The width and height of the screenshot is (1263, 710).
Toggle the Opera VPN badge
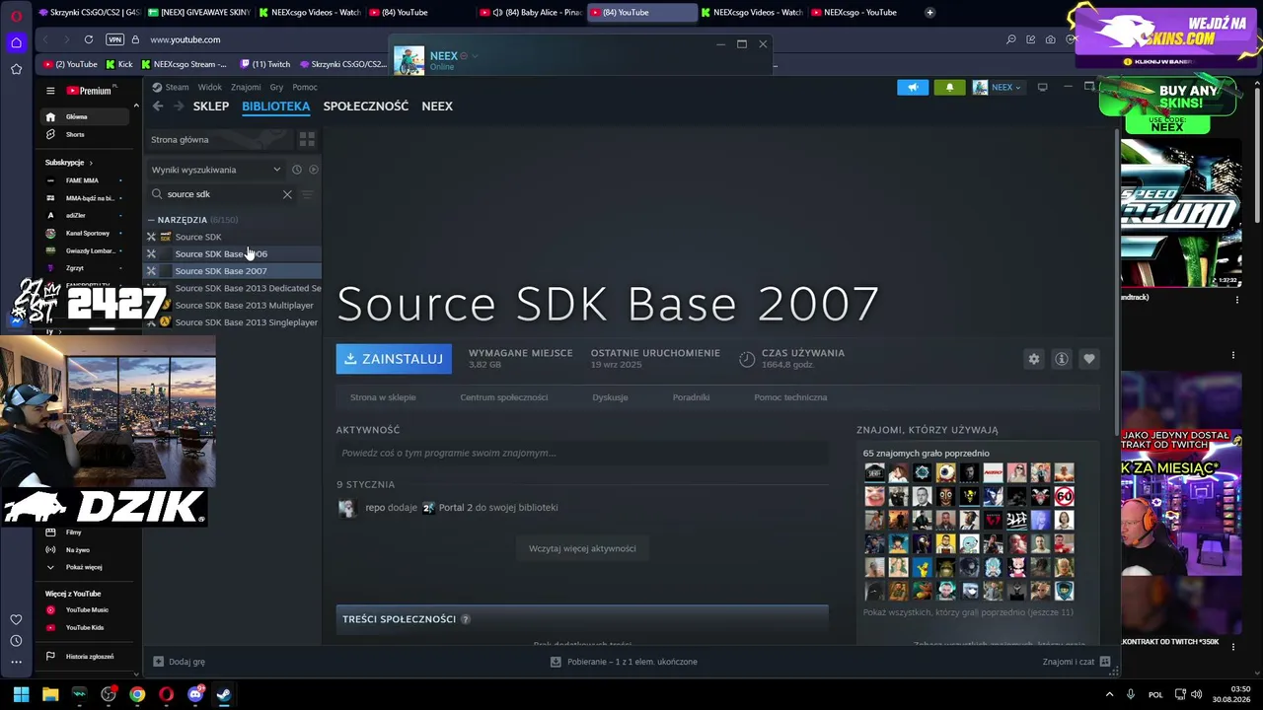(114, 39)
